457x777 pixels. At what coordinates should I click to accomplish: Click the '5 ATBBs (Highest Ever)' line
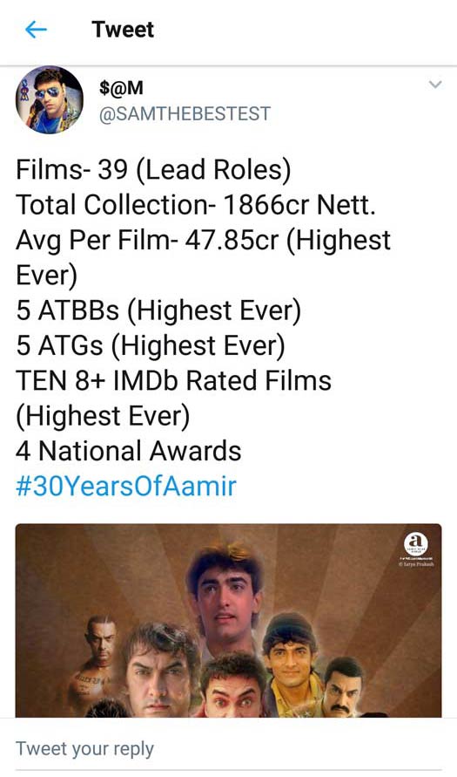158,310
